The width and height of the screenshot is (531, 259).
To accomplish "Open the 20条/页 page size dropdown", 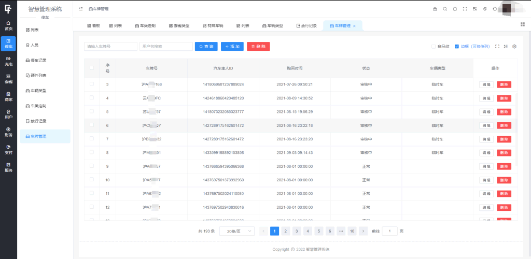I will point(237,231).
